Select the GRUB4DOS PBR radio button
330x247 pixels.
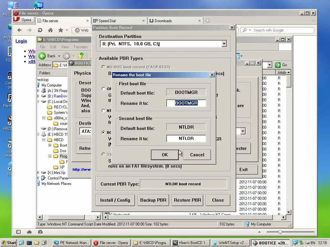103,89
